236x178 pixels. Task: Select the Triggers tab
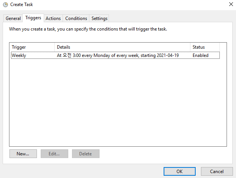[33, 18]
